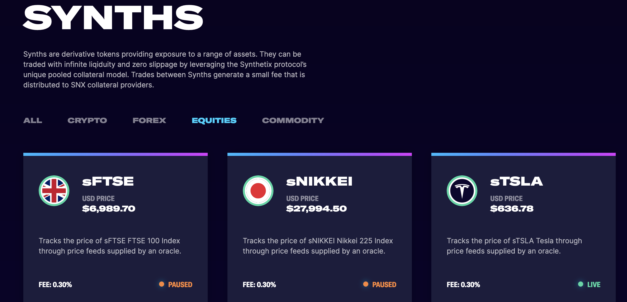Click the sFTSE card title
Screen dimensions: 627x302
pyautogui.click(x=108, y=182)
